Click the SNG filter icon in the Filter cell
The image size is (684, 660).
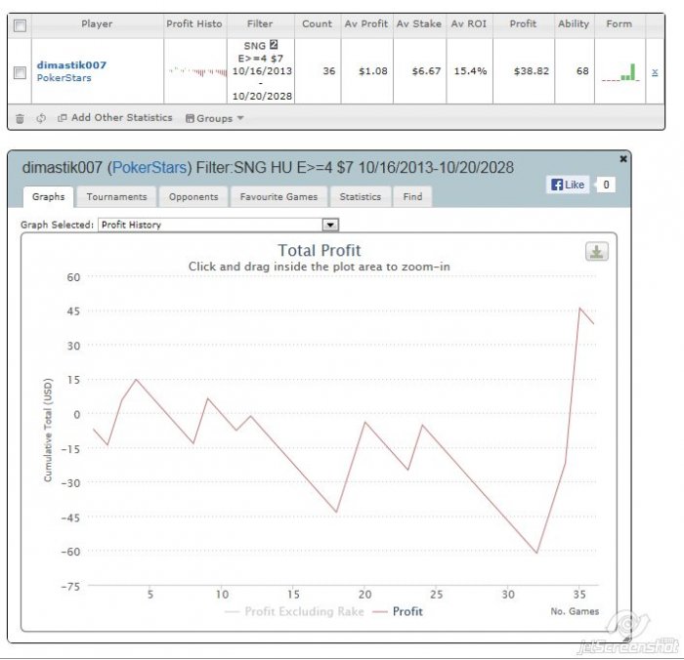(274, 45)
